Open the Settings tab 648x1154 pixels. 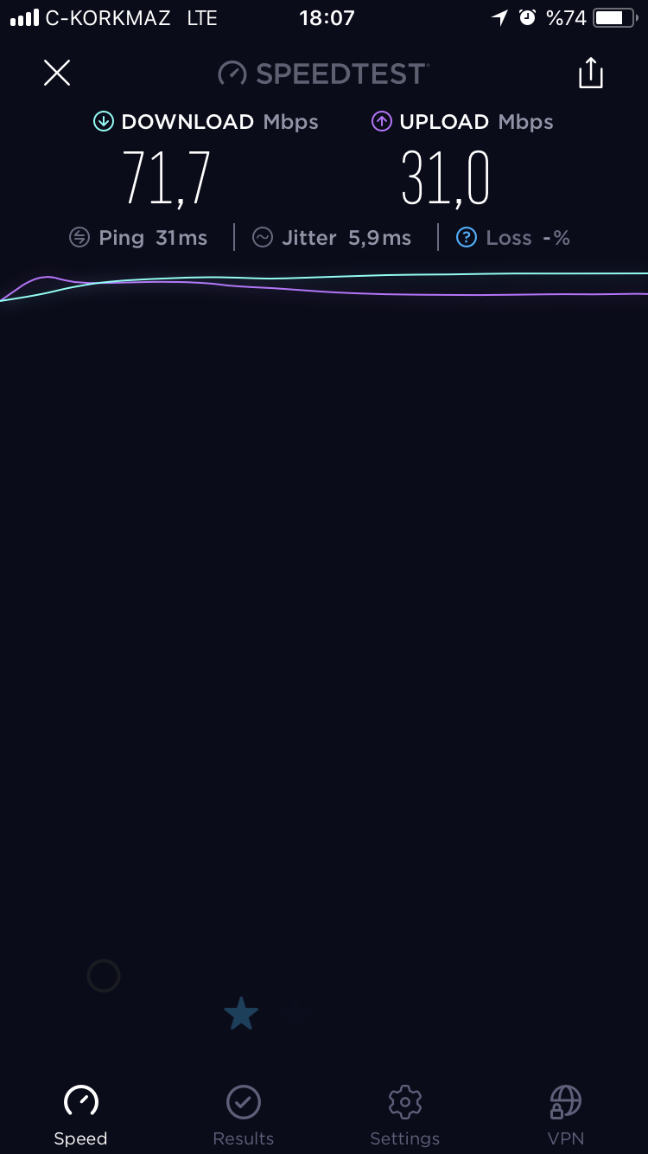pyautogui.click(x=405, y=1115)
